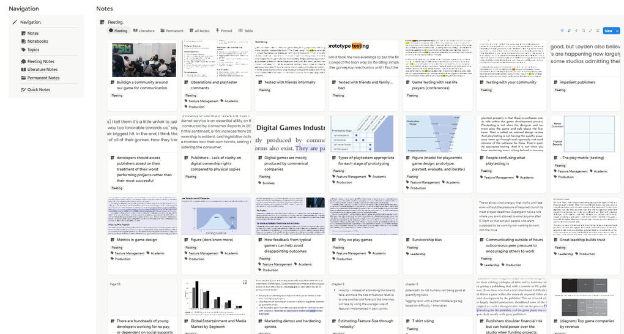Open the view settings sliders icon
This screenshot has width=624, height=334.
(x=597, y=31)
